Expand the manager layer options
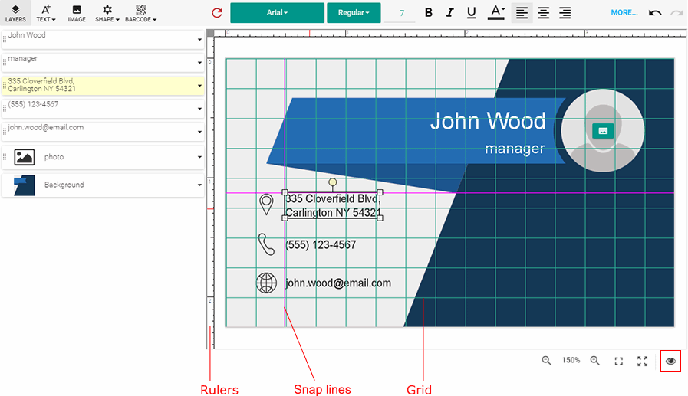Image resolution: width=688 pixels, height=396 pixels. (x=199, y=63)
